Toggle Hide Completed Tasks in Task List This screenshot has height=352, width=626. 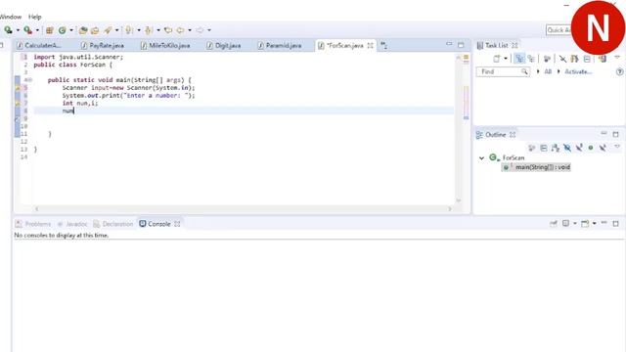point(562,59)
